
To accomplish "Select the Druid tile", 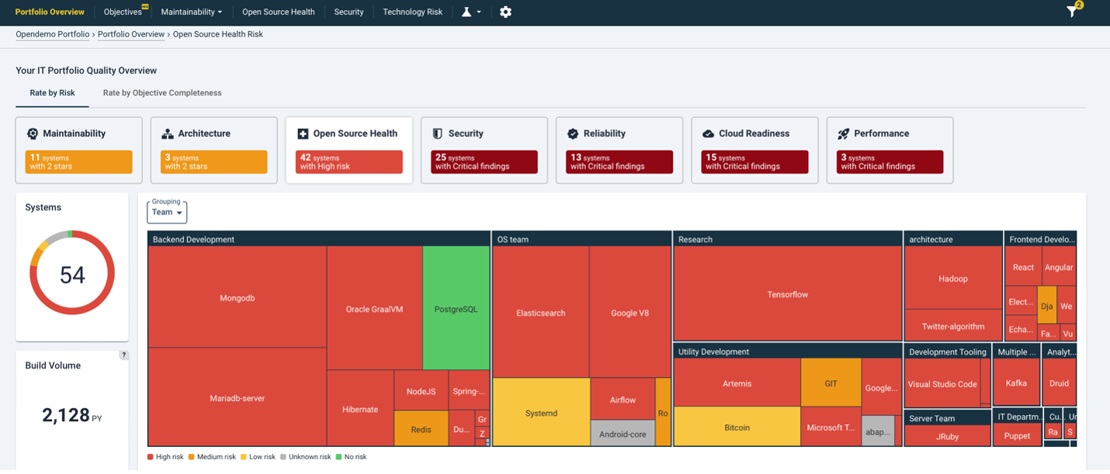I will 1059,383.
